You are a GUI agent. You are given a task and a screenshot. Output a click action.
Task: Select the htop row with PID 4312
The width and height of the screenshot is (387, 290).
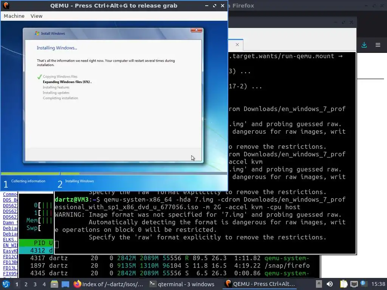point(36,251)
